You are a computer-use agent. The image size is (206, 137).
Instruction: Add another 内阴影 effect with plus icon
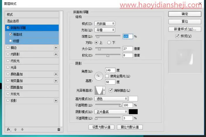56,54
